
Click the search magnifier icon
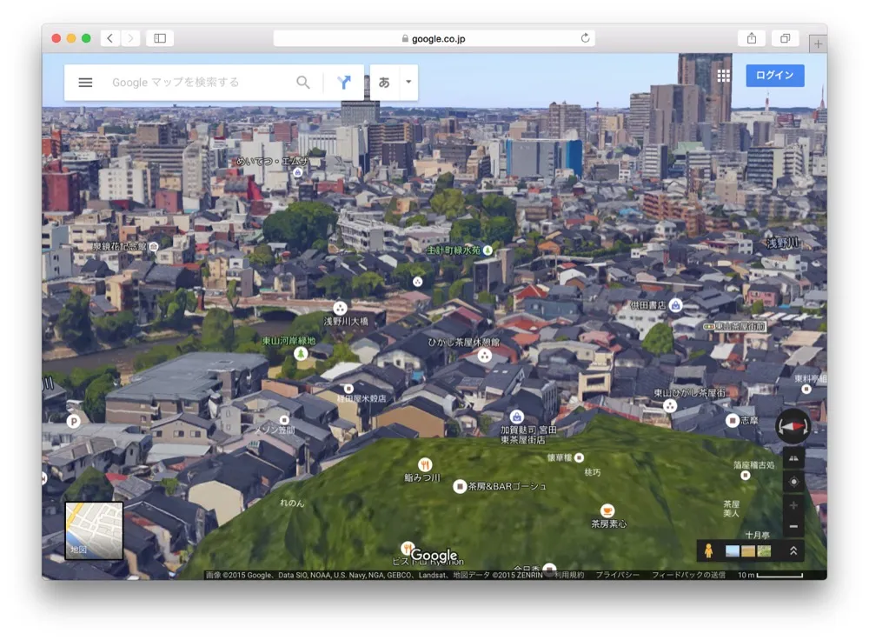tap(303, 82)
